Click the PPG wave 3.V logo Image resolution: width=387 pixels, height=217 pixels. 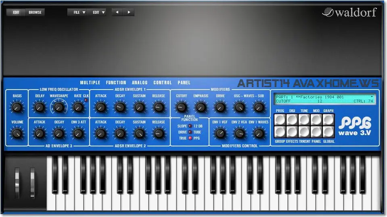point(355,126)
